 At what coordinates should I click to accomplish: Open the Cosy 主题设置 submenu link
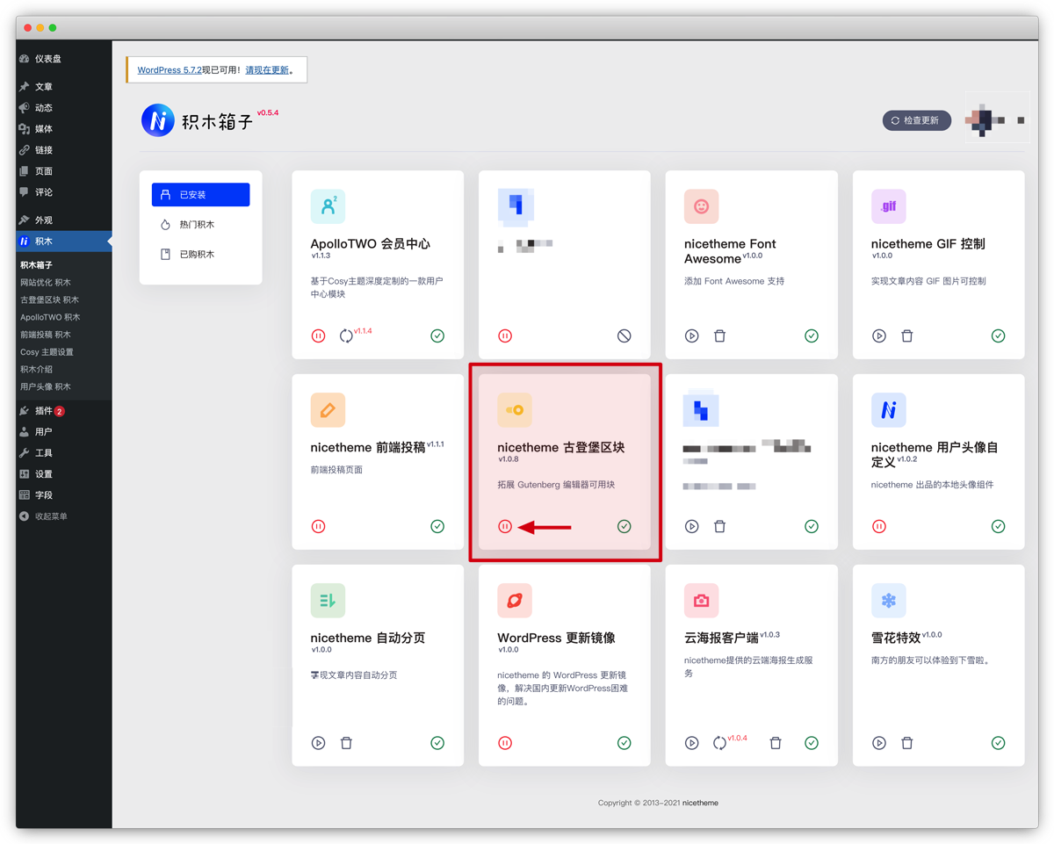47,352
